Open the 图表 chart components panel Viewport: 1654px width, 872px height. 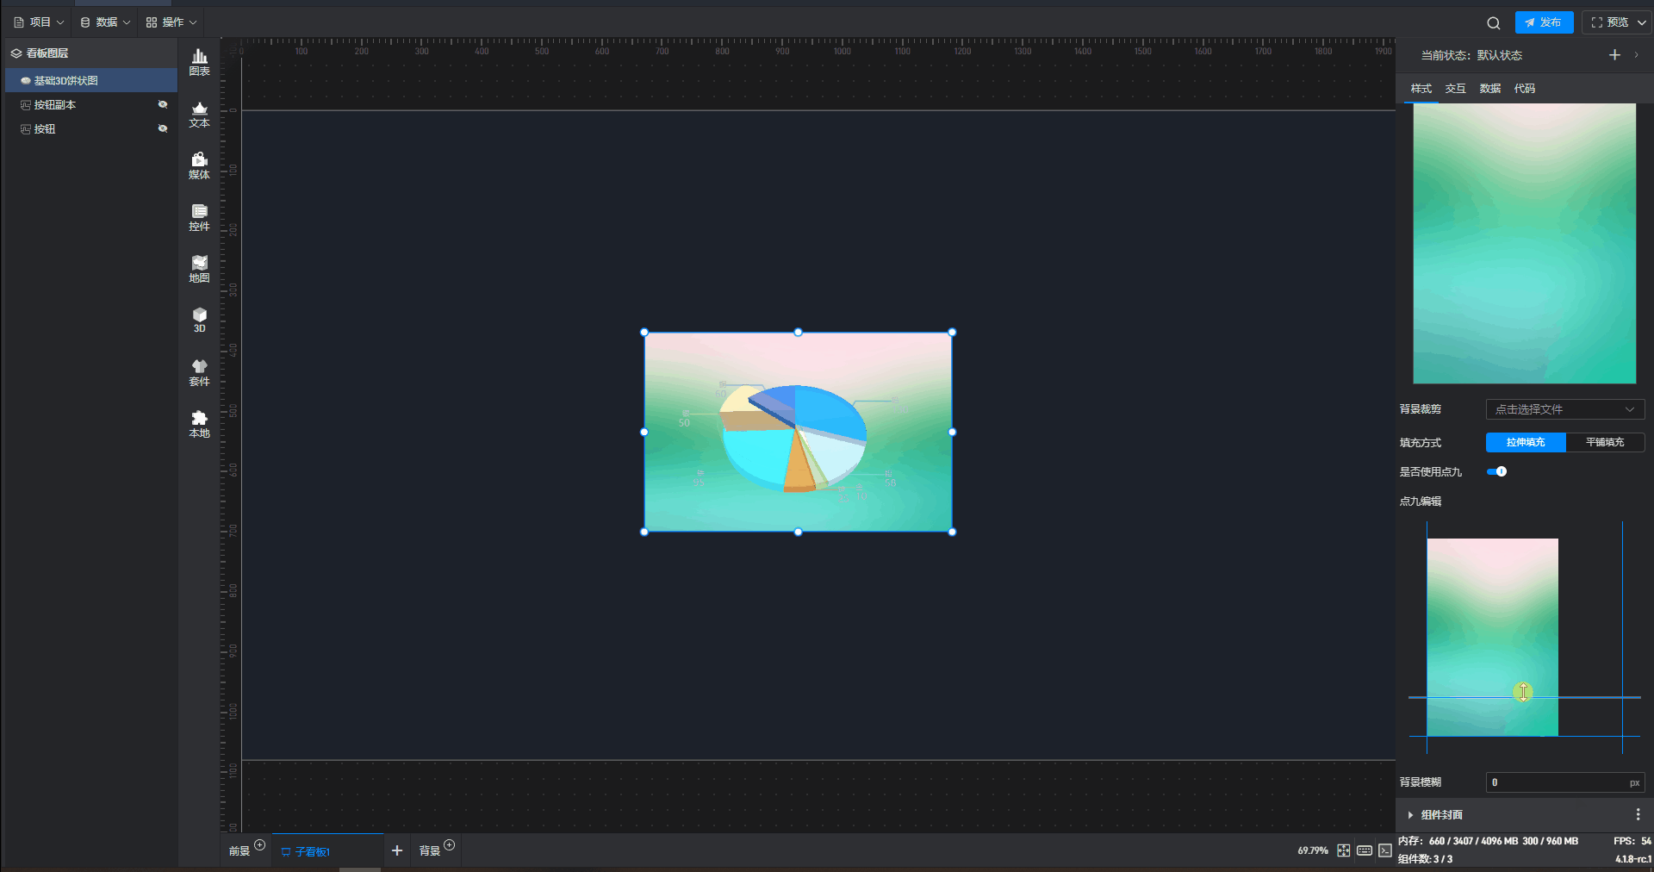point(199,62)
